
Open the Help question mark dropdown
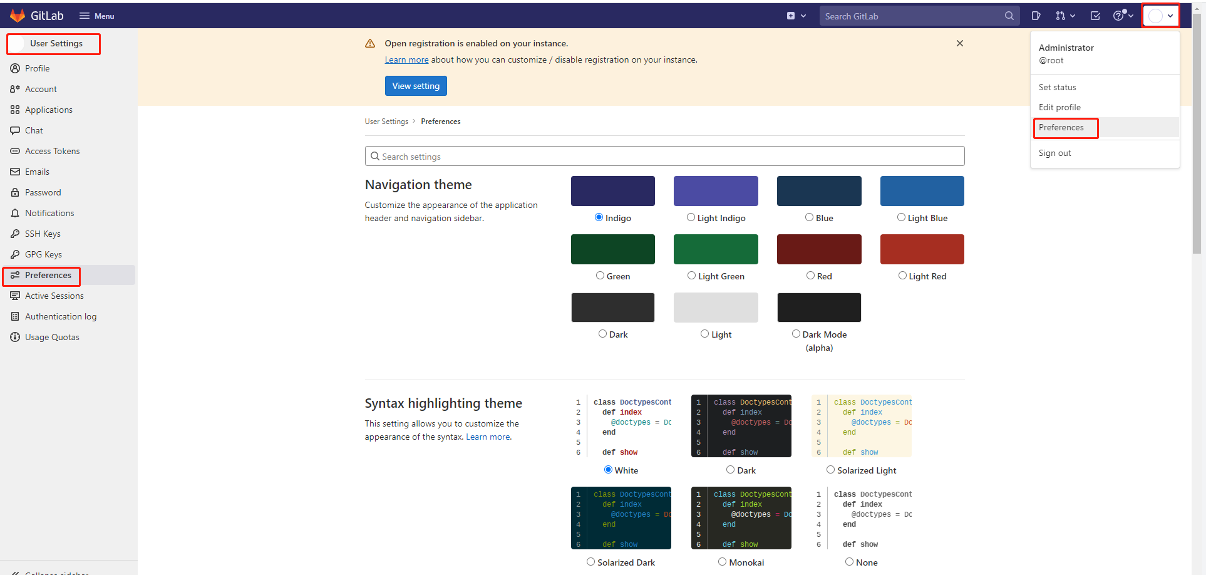pyautogui.click(x=1123, y=16)
